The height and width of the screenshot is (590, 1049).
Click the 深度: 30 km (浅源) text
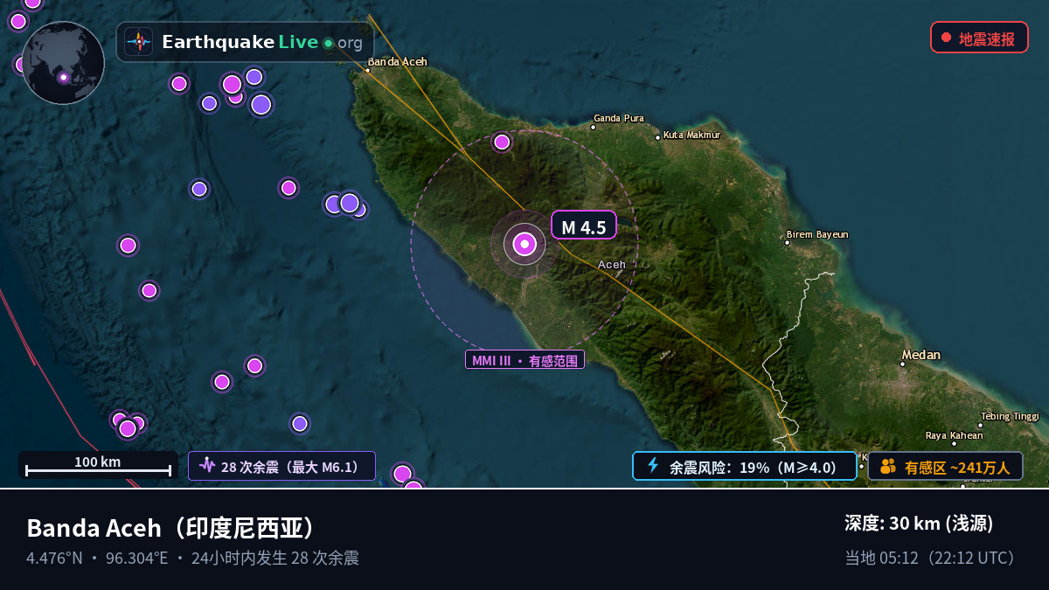[x=919, y=524]
